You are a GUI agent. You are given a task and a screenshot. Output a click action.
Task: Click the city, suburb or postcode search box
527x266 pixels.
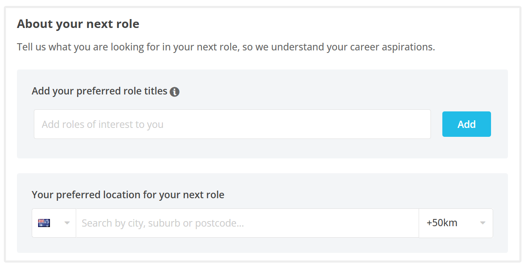pyautogui.click(x=247, y=223)
